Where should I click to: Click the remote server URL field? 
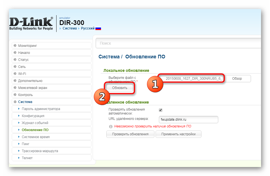[x=188, y=120]
